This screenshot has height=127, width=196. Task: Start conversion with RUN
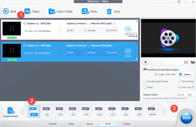point(186,118)
